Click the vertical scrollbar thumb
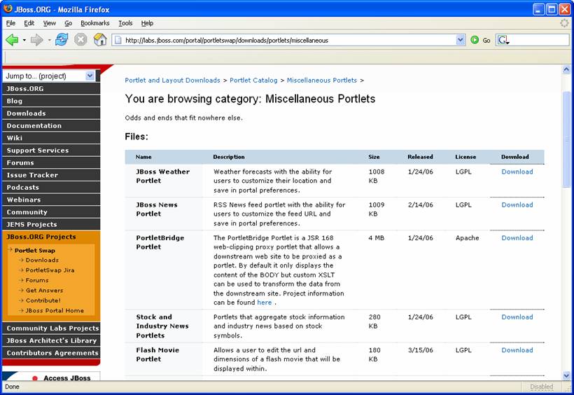Image resolution: width=574 pixels, height=395 pixels. pos(566,139)
